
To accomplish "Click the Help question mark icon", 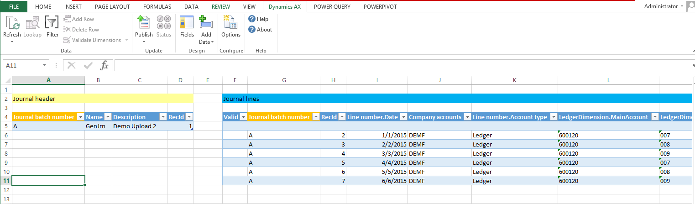I will click(x=252, y=19).
